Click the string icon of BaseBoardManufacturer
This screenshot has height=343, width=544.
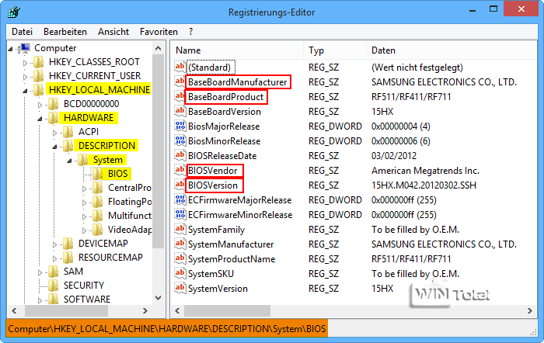click(180, 81)
